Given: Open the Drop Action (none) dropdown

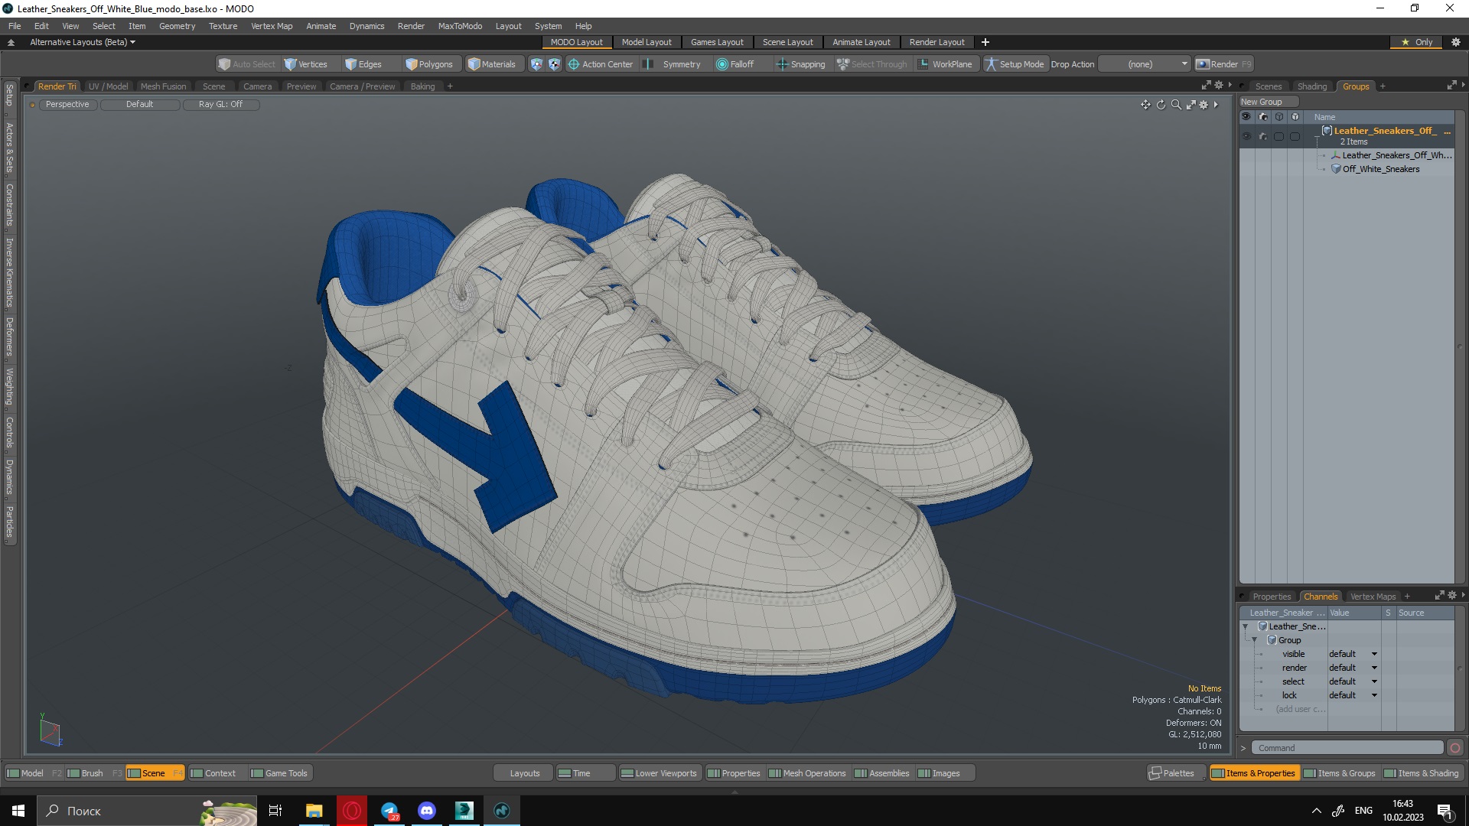Looking at the screenshot, I should [1145, 64].
